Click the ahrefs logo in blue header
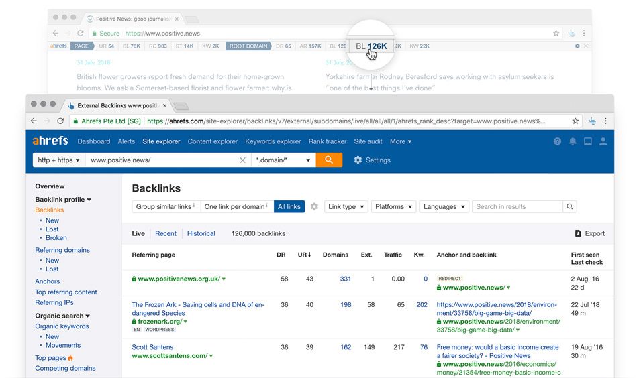This screenshot has width=639, height=378. point(50,141)
